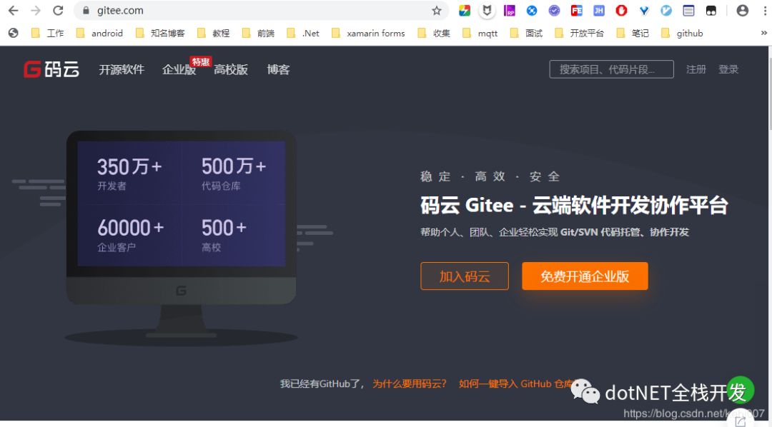Open the 面试 bookmark folder
The width and height of the screenshot is (772, 427).
tap(526, 33)
